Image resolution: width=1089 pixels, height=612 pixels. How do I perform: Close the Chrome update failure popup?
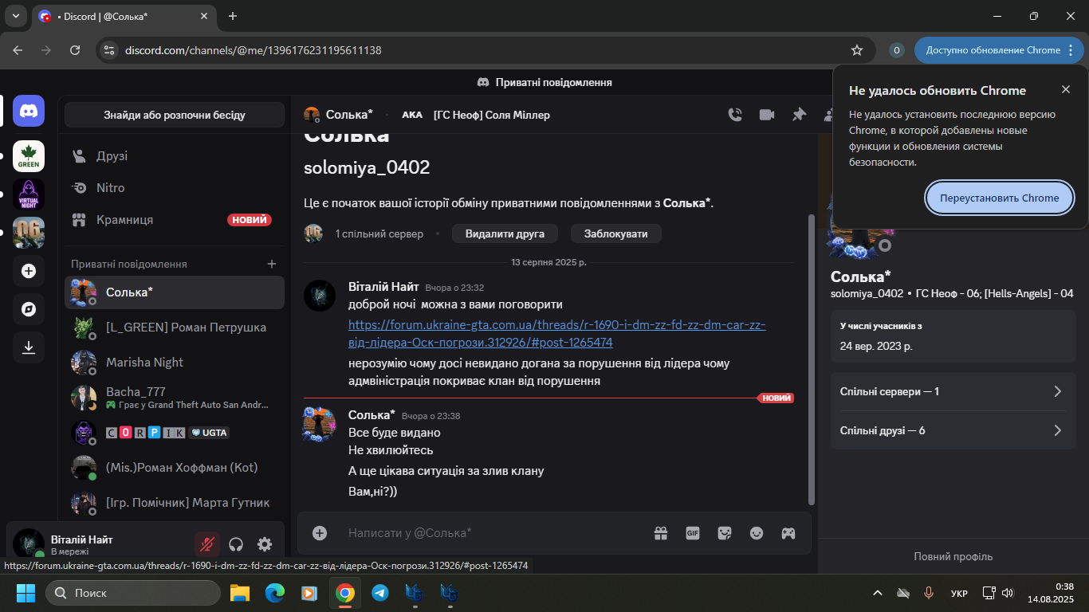(x=1066, y=89)
